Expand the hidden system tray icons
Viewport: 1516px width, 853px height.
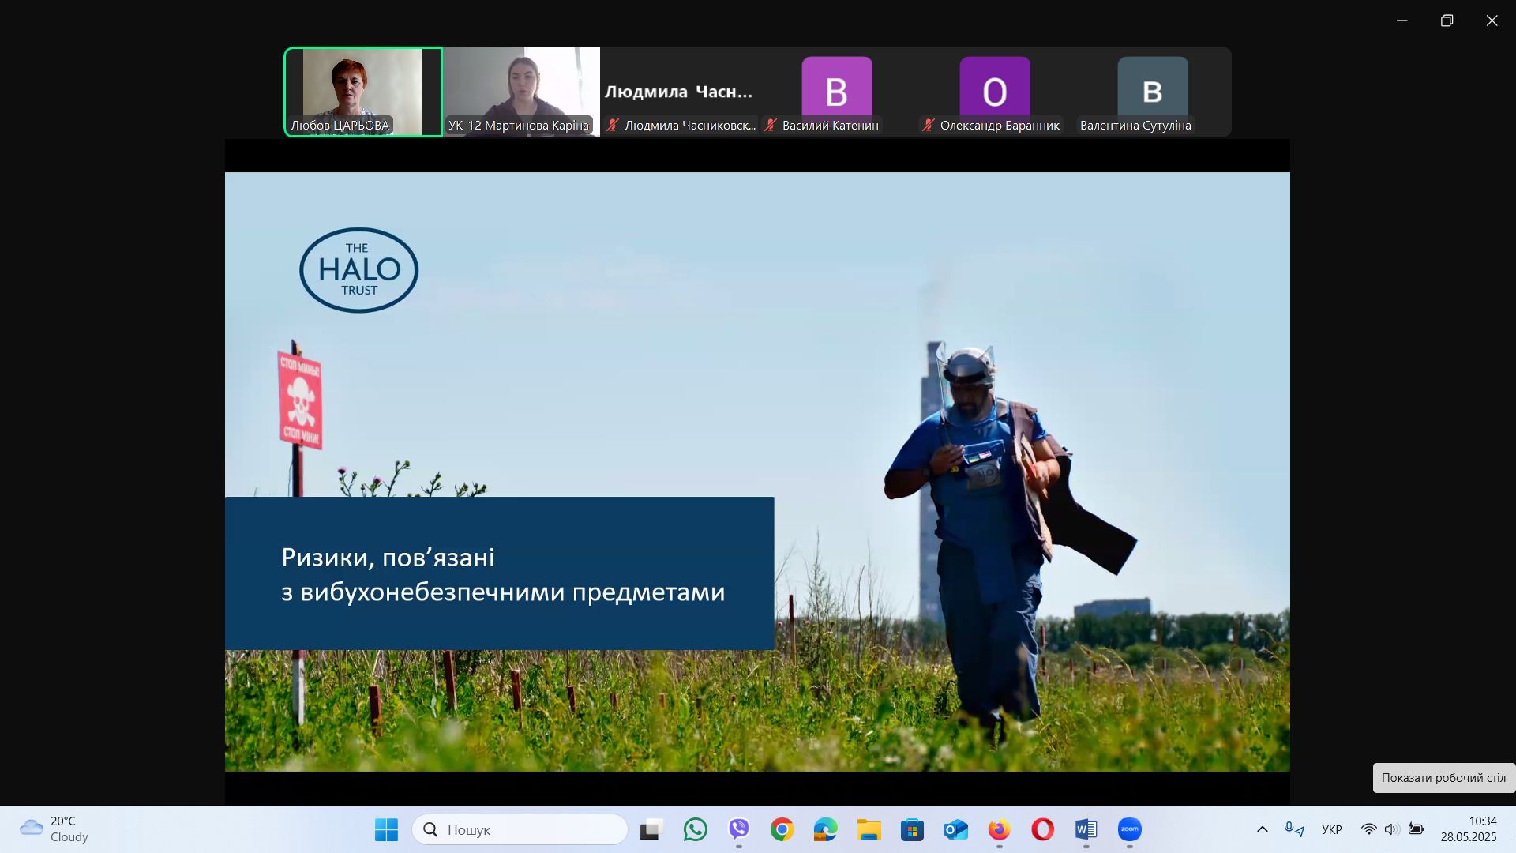coord(1262,829)
